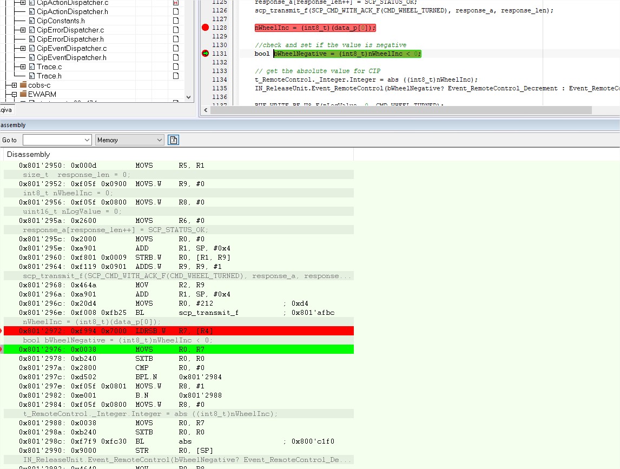Click the page status icon in the CipEventDispatcher.c row
This screenshot has height=469, width=620.
pos(176,48)
